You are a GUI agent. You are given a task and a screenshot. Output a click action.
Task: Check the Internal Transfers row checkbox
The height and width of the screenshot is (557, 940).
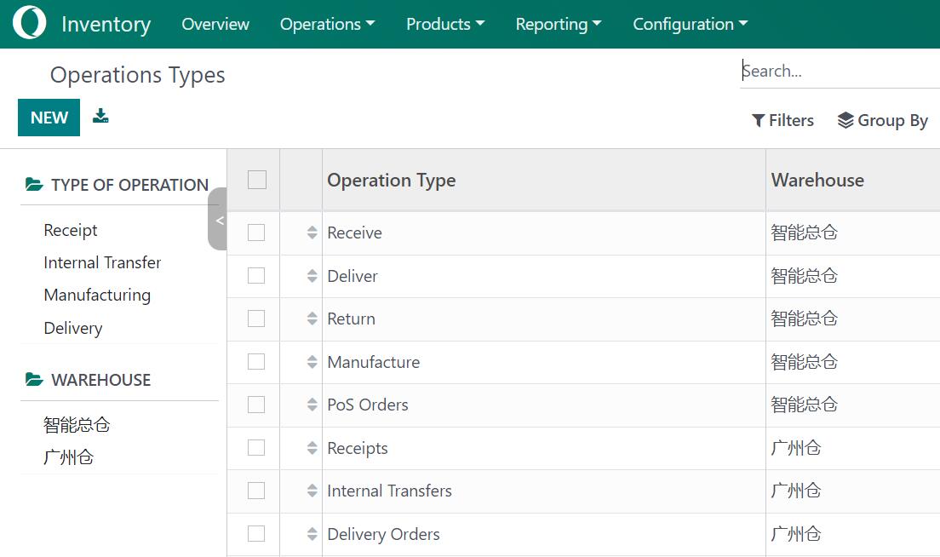(x=256, y=491)
